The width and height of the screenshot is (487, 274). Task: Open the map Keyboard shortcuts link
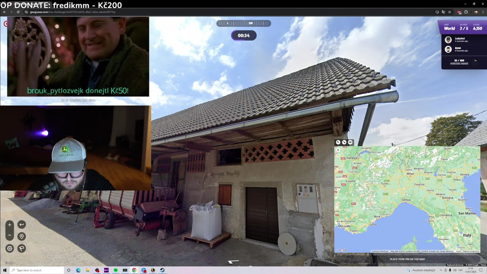pos(380,251)
